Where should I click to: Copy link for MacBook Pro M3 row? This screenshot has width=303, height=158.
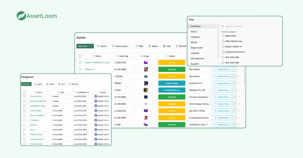(x=234, y=90)
